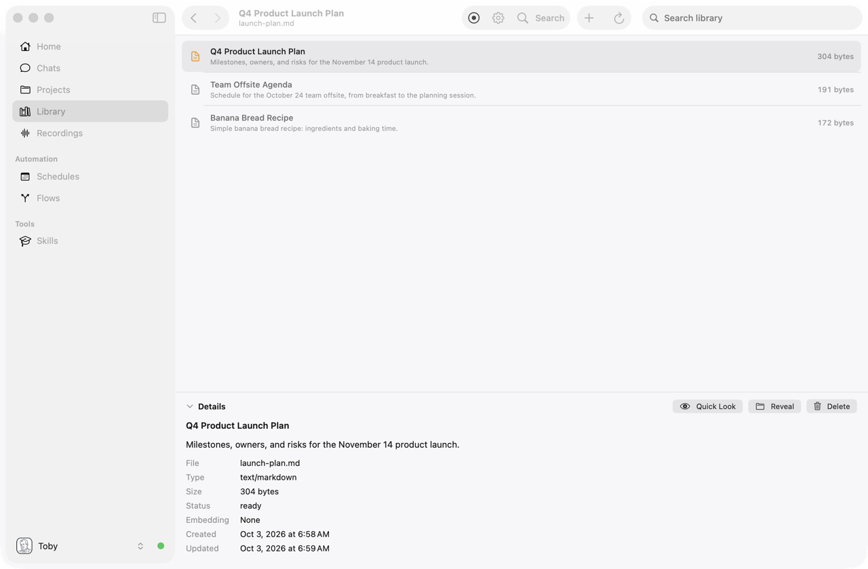Toggle the sidebar panel icon
The width and height of the screenshot is (868, 569).
pos(159,18)
